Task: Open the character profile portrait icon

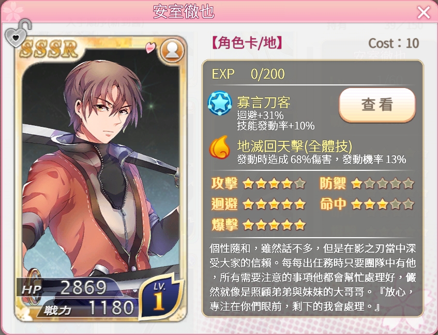Action: tap(172, 51)
